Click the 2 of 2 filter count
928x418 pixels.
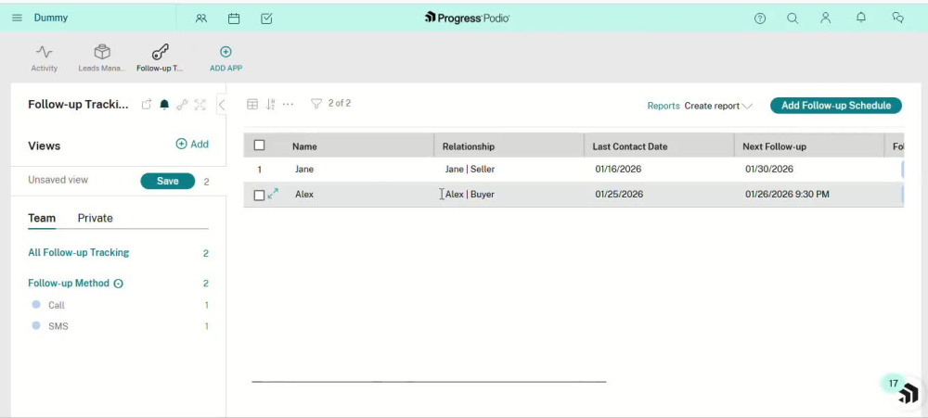tap(340, 104)
